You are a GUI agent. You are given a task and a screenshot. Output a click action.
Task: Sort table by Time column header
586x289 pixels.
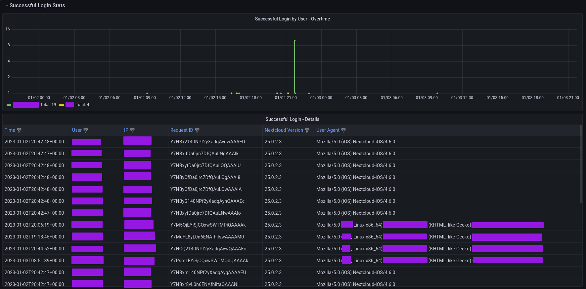pyautogui.click(x=10, y=130)
